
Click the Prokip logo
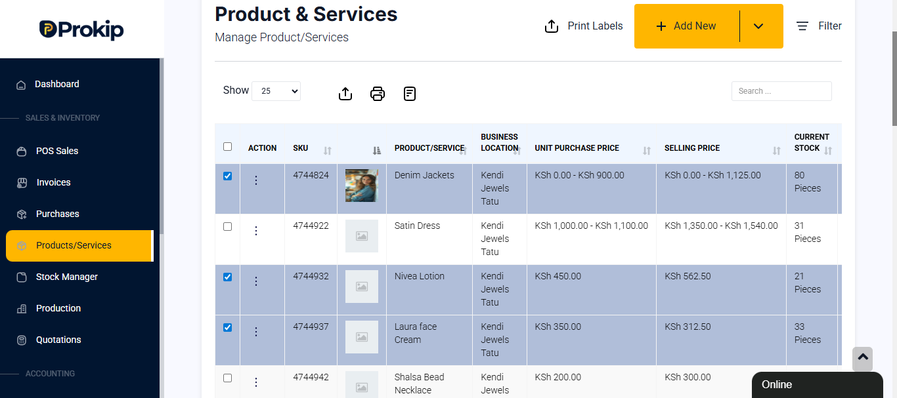tap(81, 30)
